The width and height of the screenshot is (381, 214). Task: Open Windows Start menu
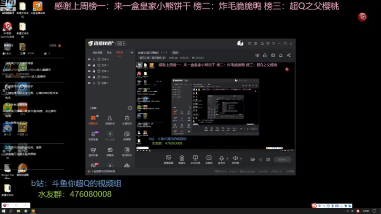[3, 211]
